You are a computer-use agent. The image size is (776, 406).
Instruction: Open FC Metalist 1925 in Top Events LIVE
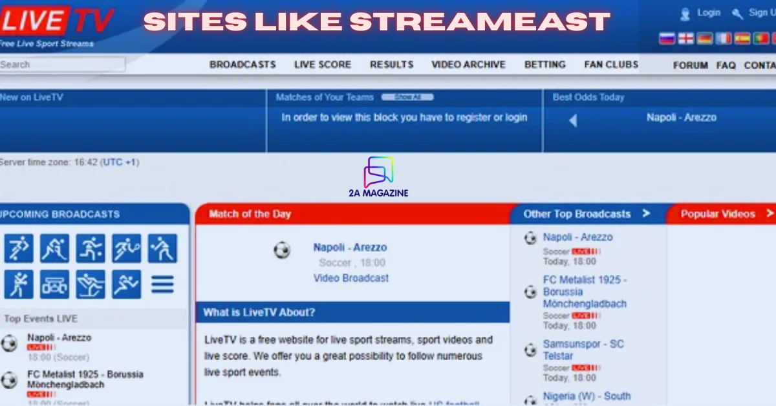[x=85, y=379]
